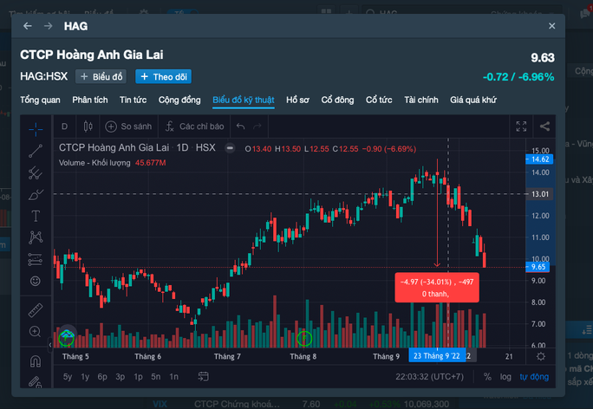Viewport: 593px width, 409px height.
Task: Select the 1y time range
Action: click(x=85, y=377)
